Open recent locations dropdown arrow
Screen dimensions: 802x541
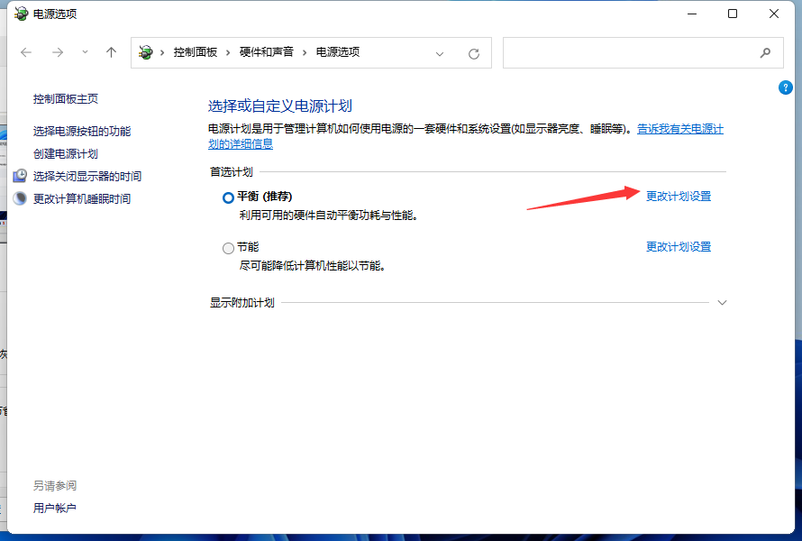[x=86, y=52]
